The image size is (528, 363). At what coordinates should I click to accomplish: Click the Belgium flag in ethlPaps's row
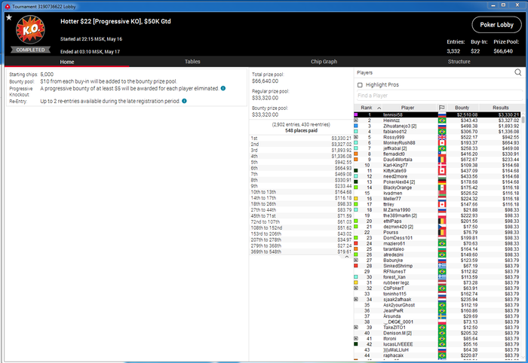pyautogui.click(x=442, y=221)
